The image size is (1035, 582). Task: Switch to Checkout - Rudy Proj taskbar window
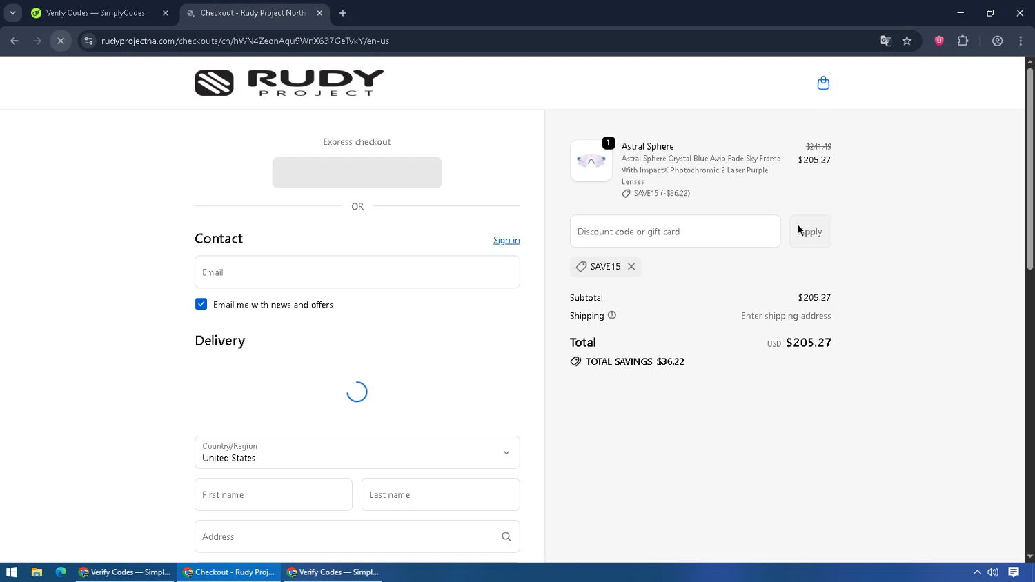(229, 572)
